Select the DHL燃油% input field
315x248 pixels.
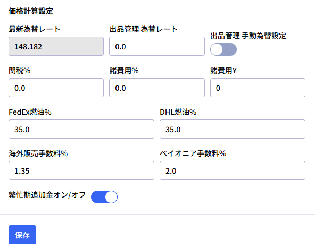pos(233,129)
